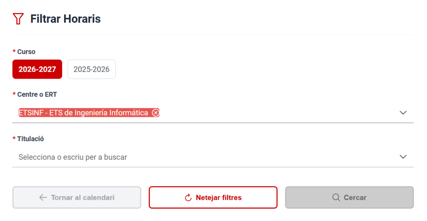
Task: Click the Centre o ERT combo box
Action: 213,112
